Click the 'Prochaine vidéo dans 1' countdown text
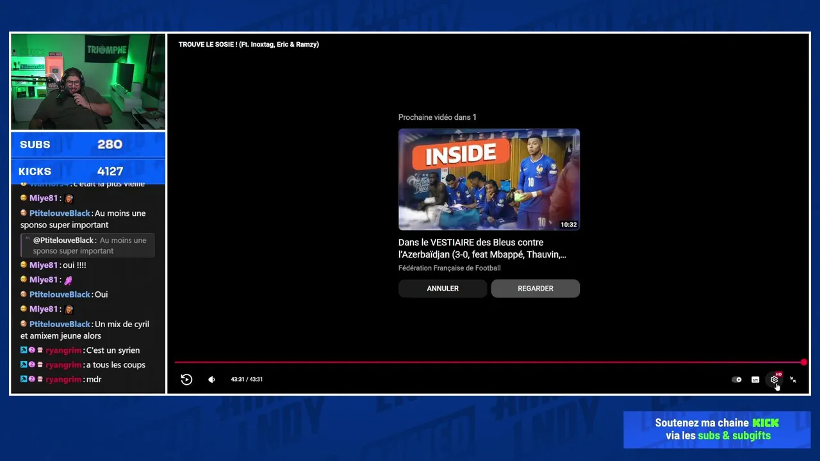 point(438,117)
